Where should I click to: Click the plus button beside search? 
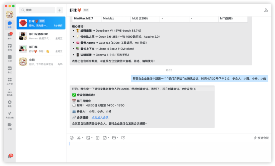coord(60,10)
